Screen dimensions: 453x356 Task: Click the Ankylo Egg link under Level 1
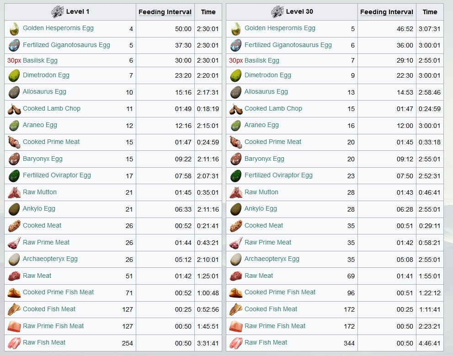39,208
